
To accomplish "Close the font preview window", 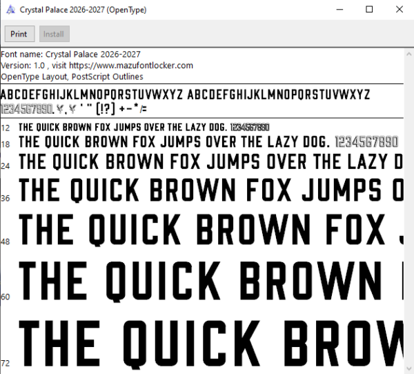I will click(400, 10).
